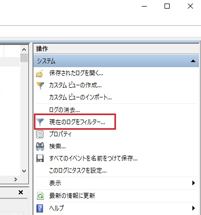
Task: Click the list scroll up arrow
Action: pos(24,49)
